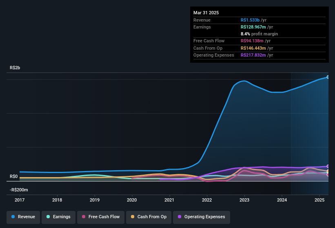Click the Earnings row label in tooltip
The image size is (335, 228).
[x=202, y=27]
